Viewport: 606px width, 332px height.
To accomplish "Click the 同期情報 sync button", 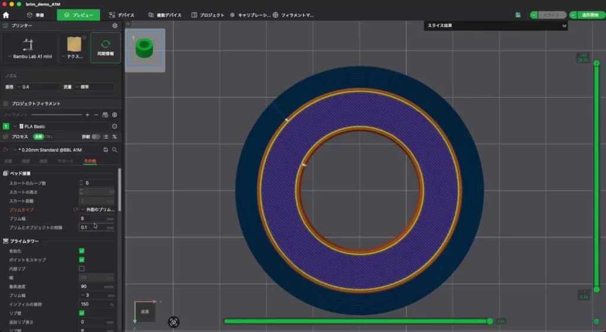I will [x=105, y=47].
